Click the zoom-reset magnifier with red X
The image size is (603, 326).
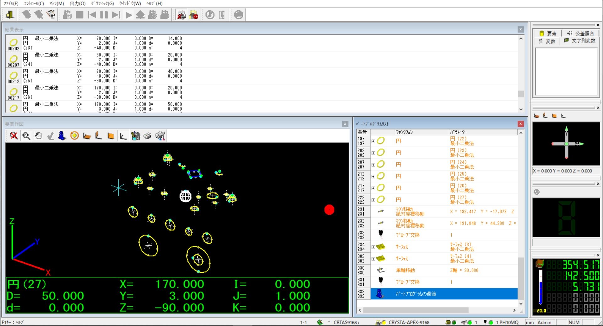(14, 136)
